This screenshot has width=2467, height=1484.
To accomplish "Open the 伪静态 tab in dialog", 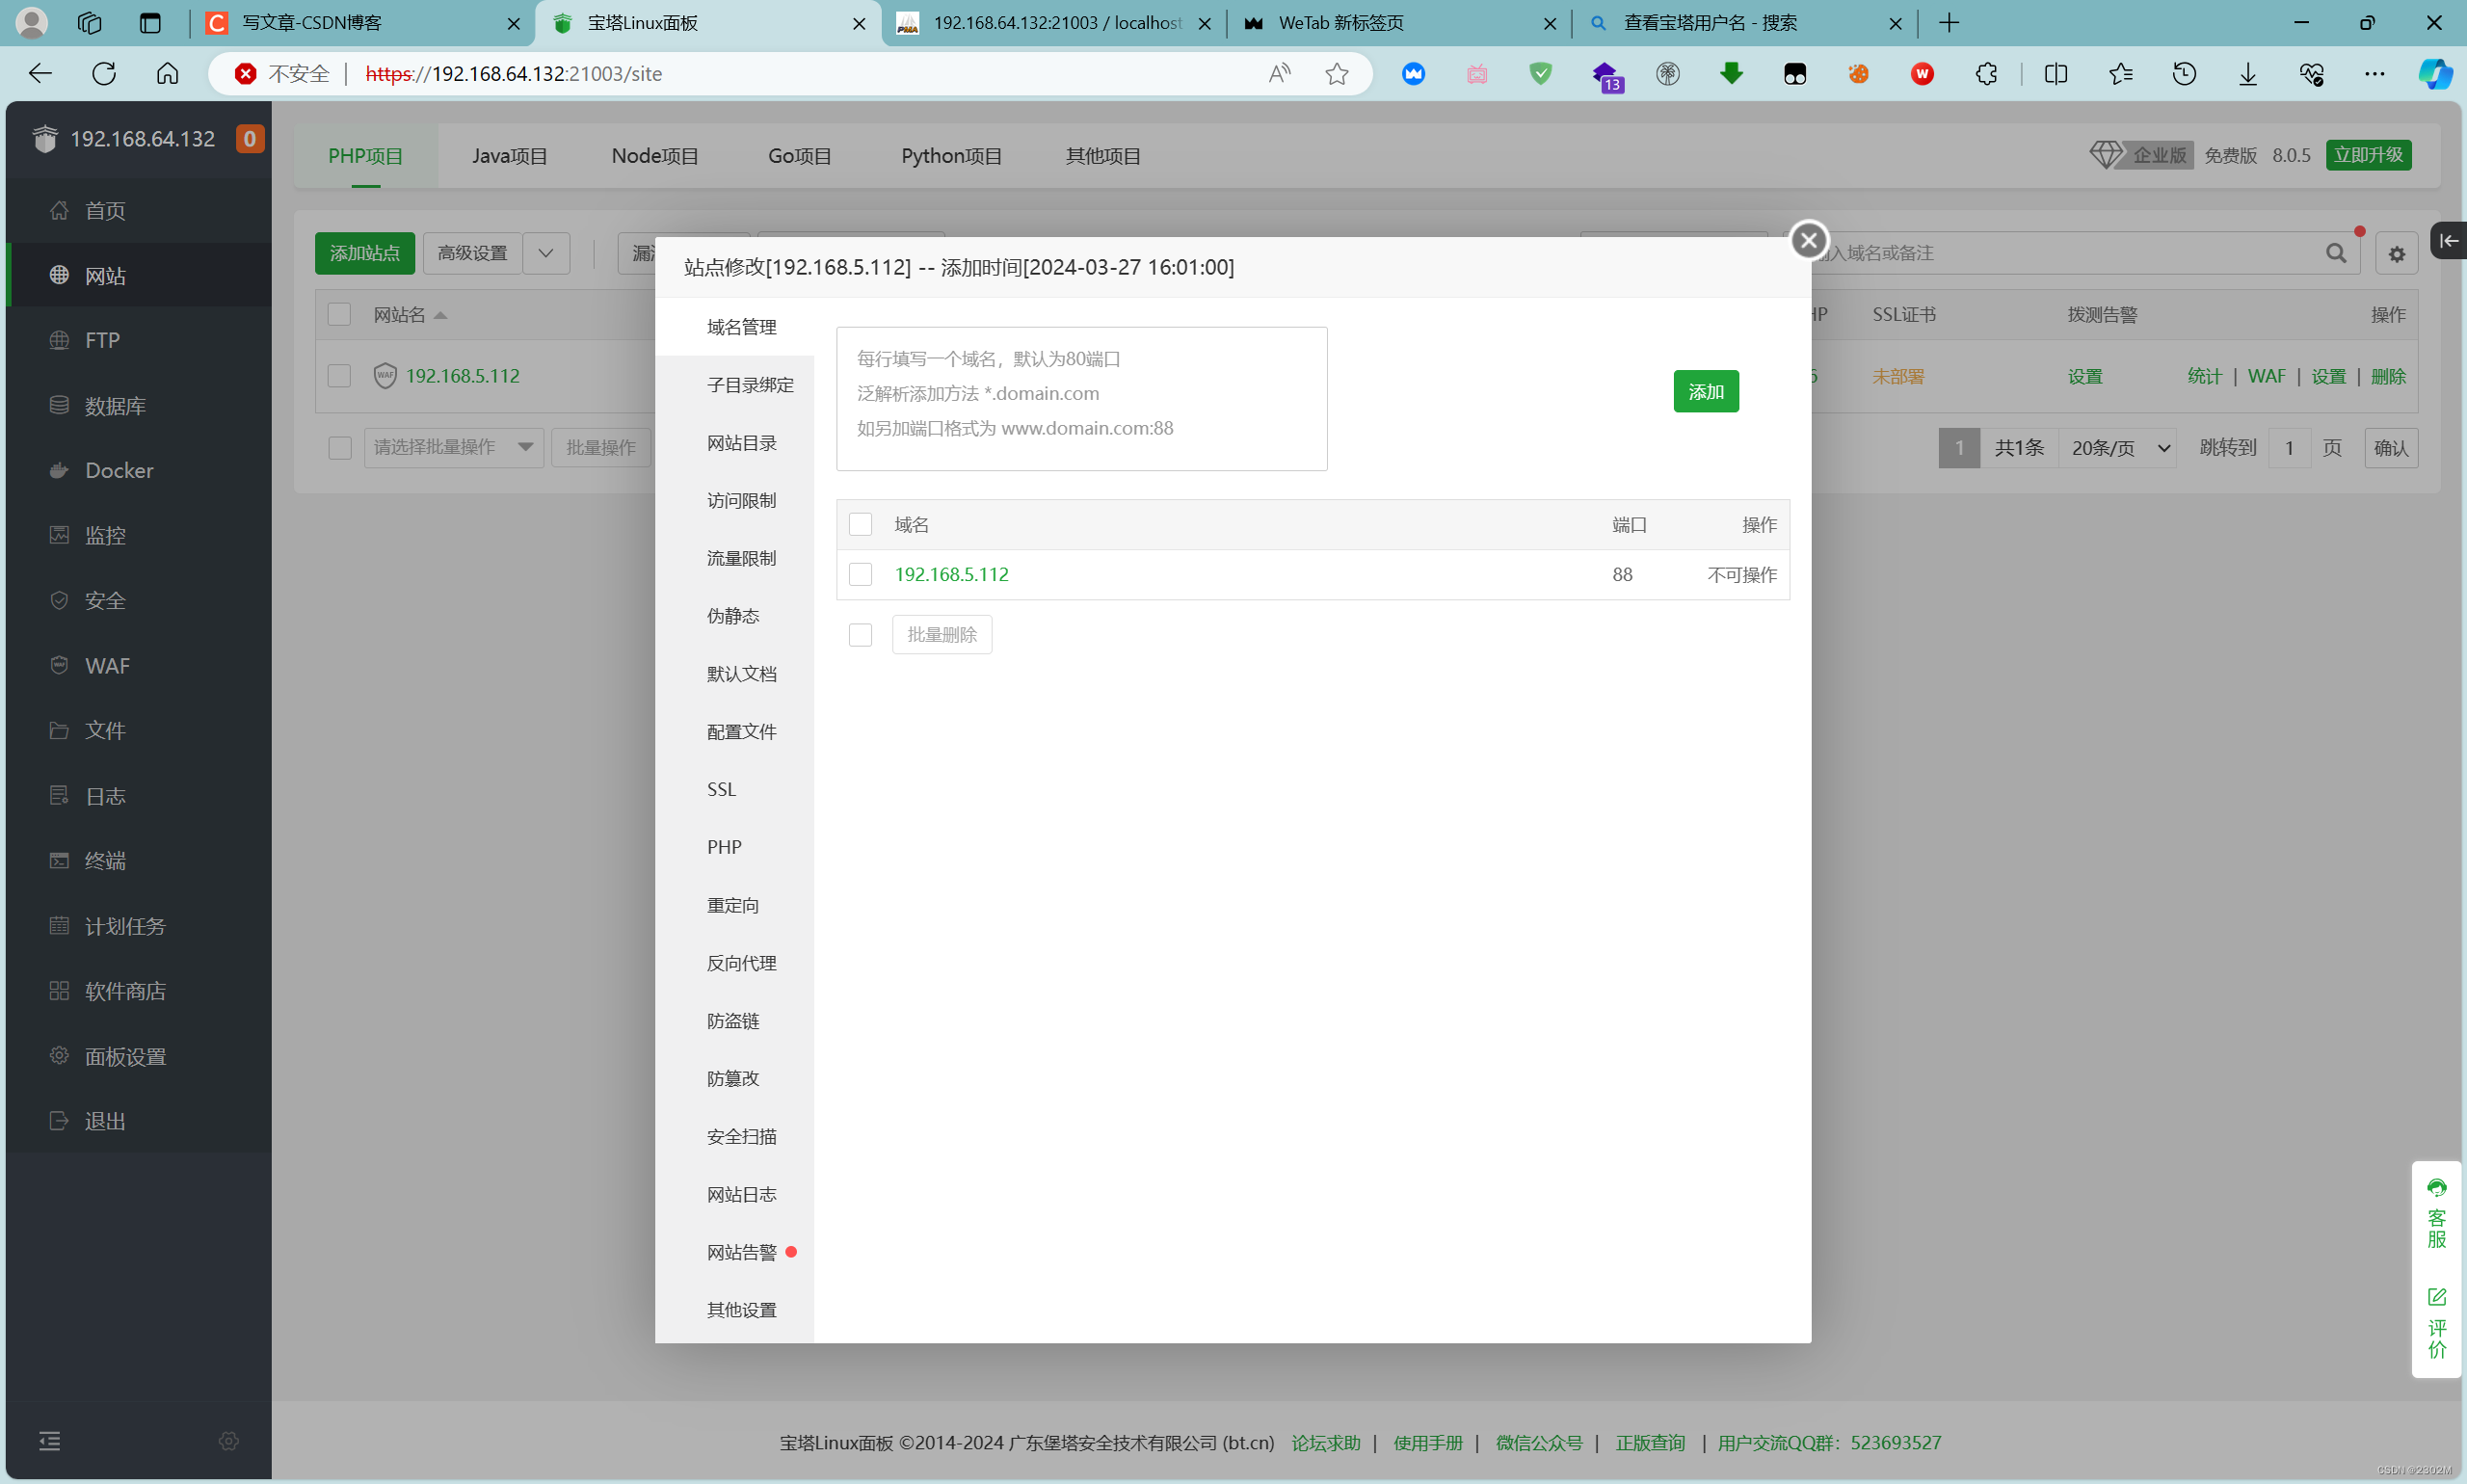I will pyautogui.click(x=732, y=616).
